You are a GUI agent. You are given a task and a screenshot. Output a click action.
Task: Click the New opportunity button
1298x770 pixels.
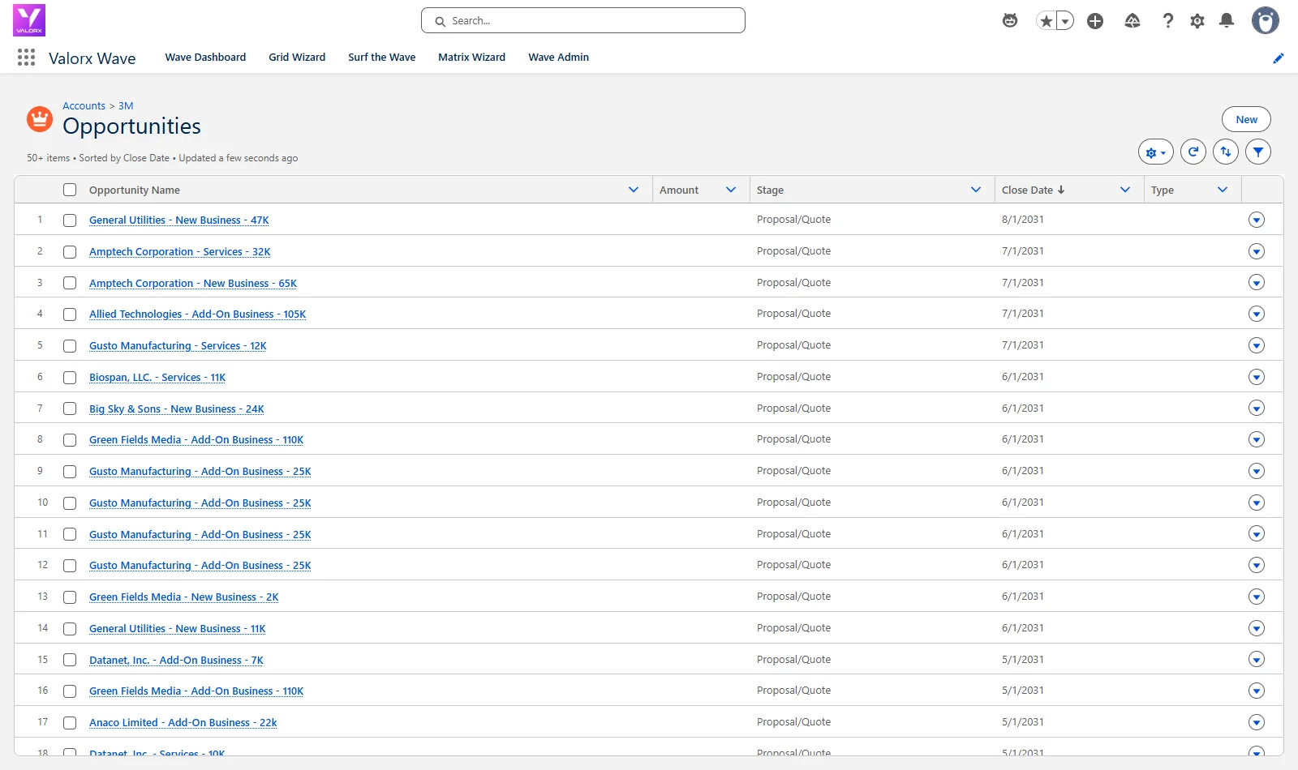[x=1246, y=119]
